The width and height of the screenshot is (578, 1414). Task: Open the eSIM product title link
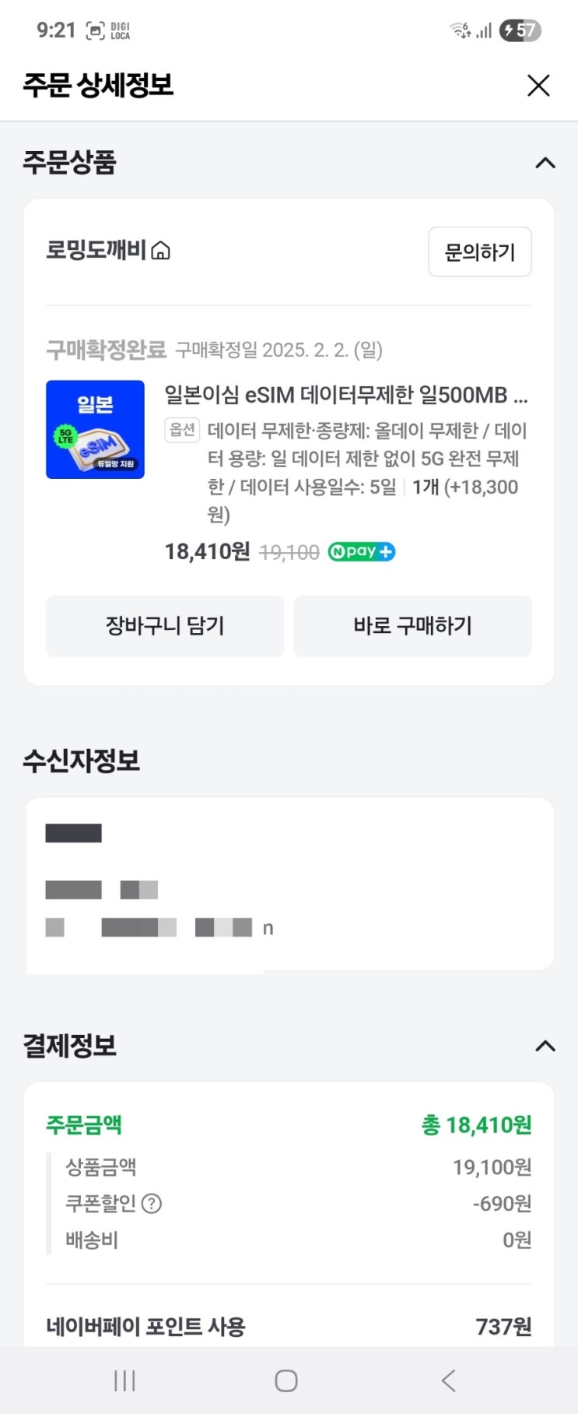346,396
